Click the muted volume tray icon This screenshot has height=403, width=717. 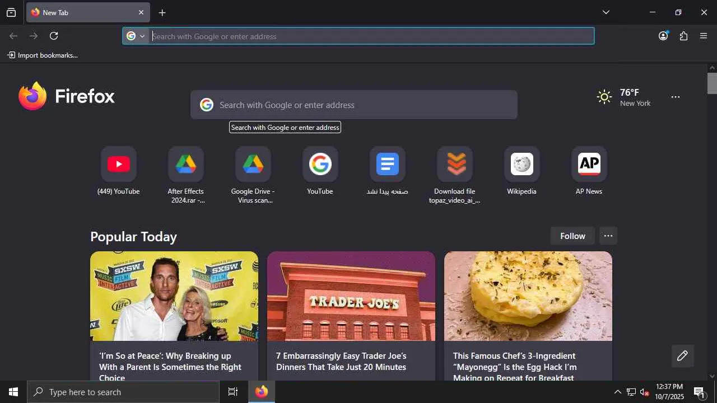click(x=645, y=392)
